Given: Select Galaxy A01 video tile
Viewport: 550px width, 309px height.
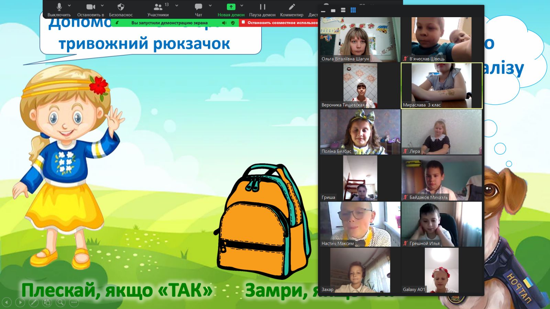Looking at the screenshot, I should pyautogui.click(x=442, y=270).
